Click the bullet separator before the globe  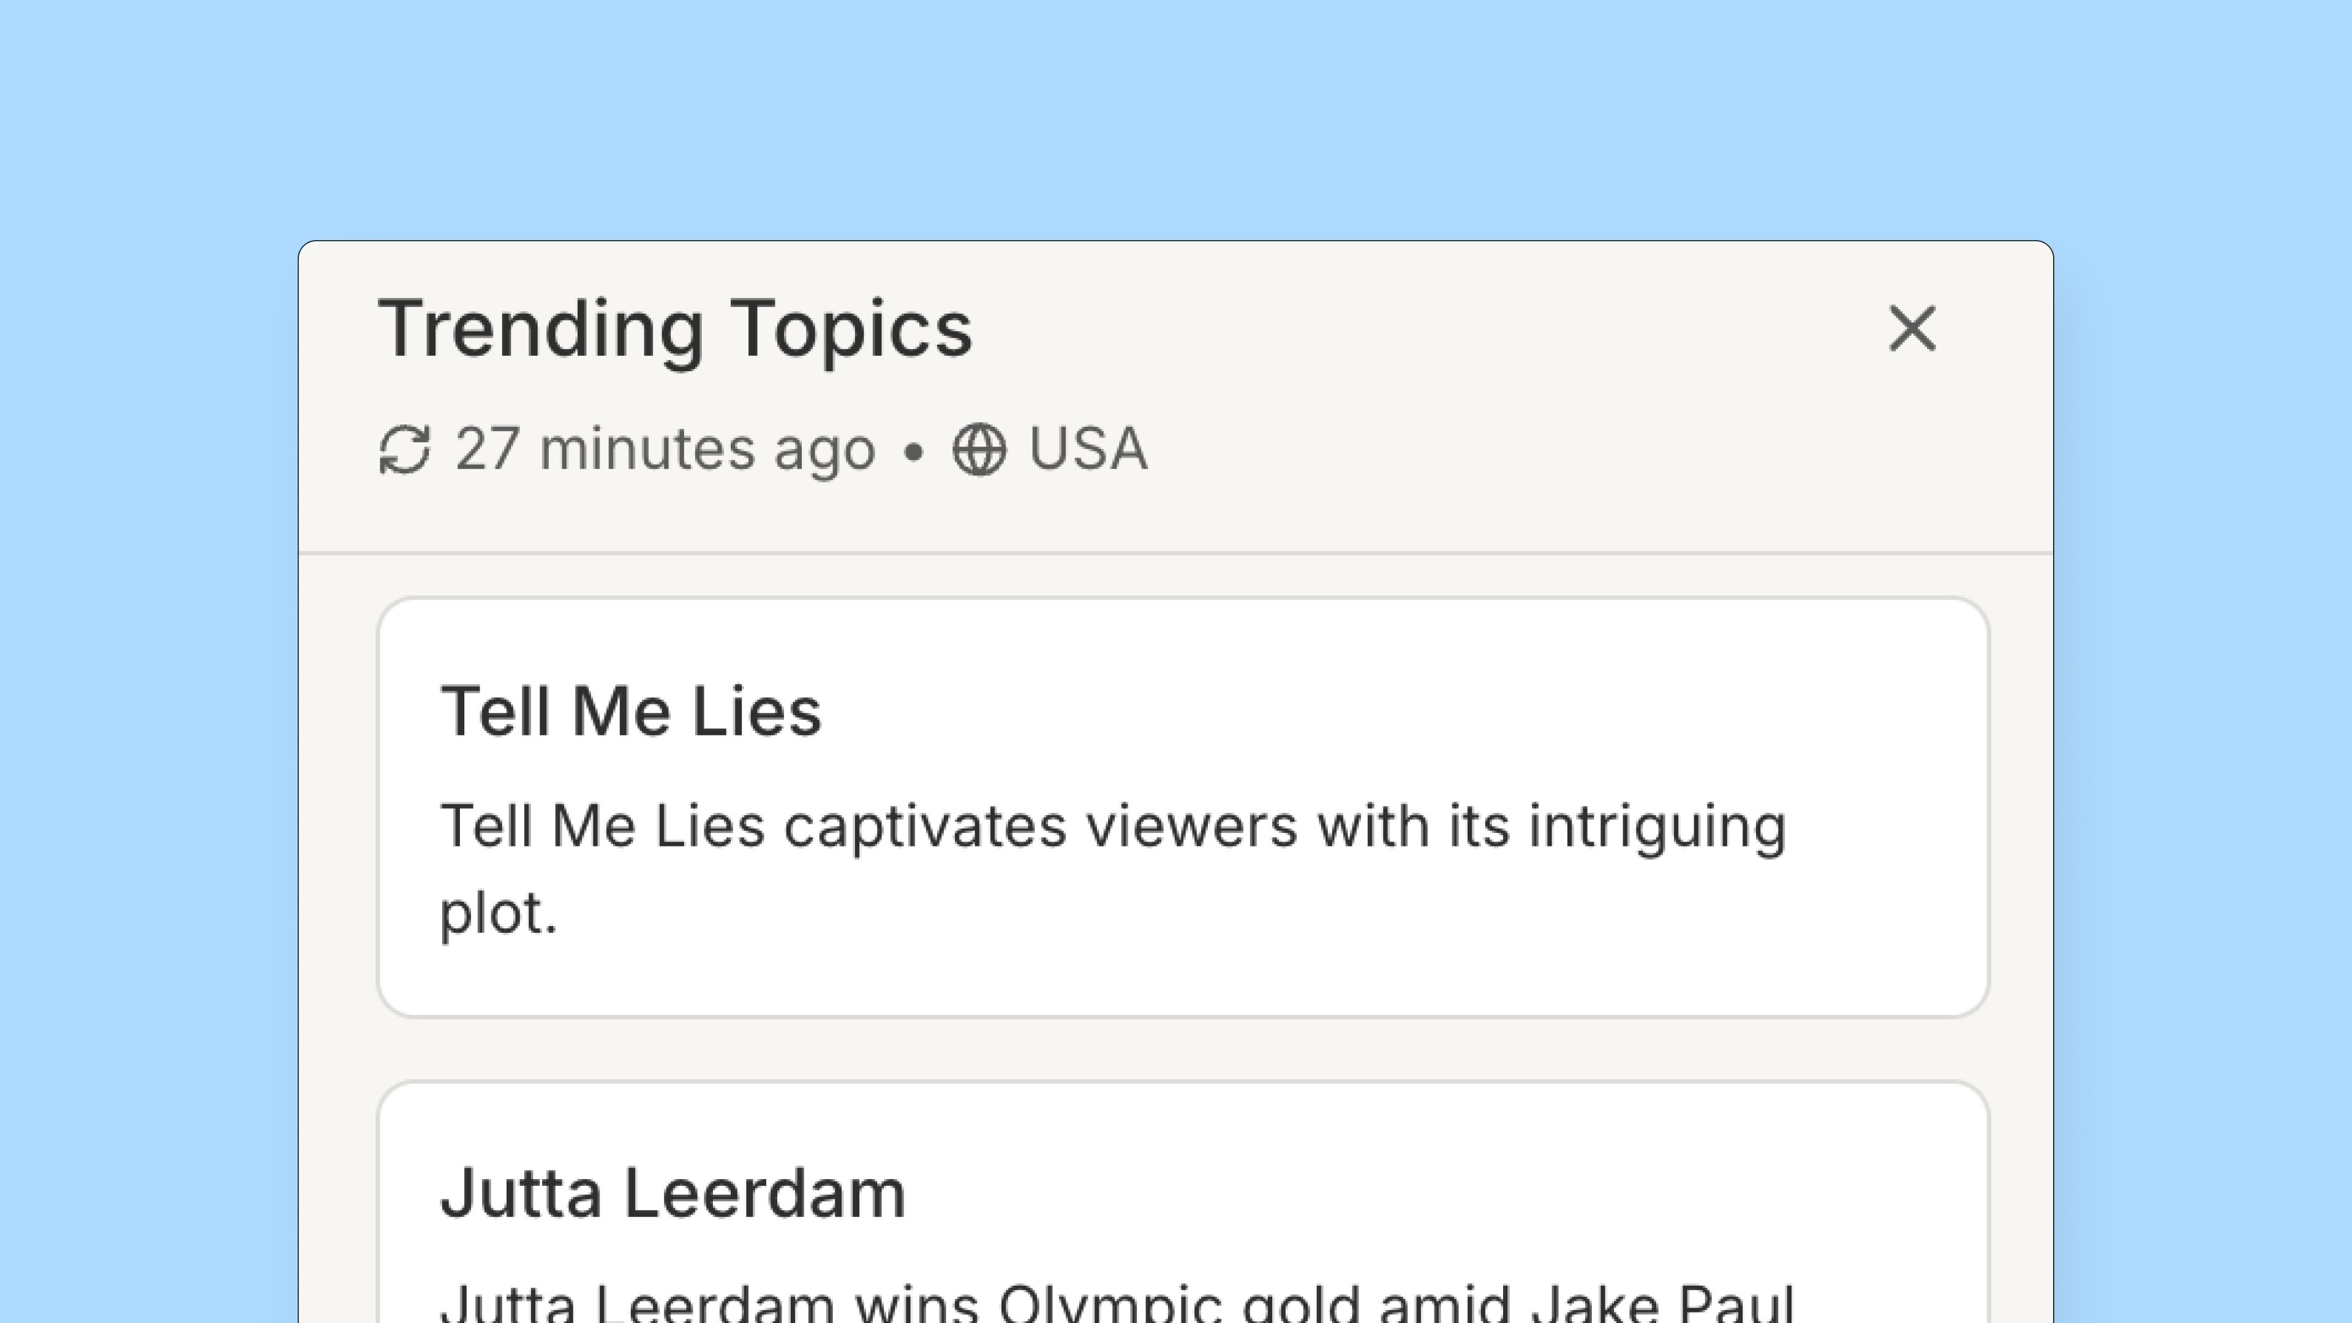[x=913, y=451]
